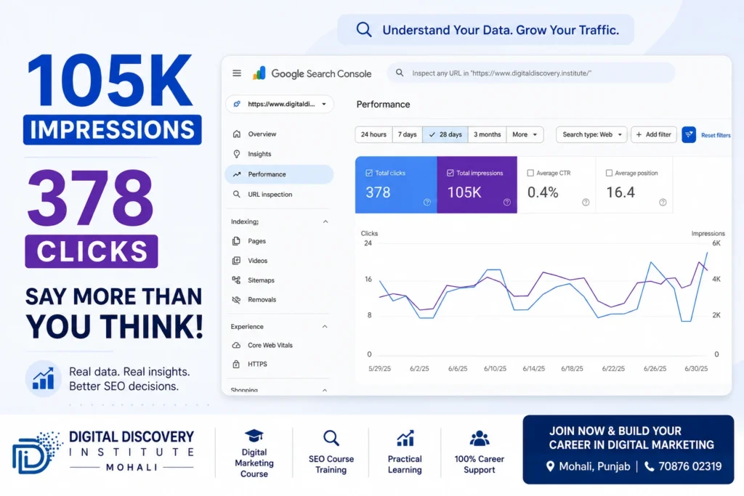Screen dimensions: 744x496
Task: Click the Reset filters link
Action: pyautogui.click(x=716, y=135)
